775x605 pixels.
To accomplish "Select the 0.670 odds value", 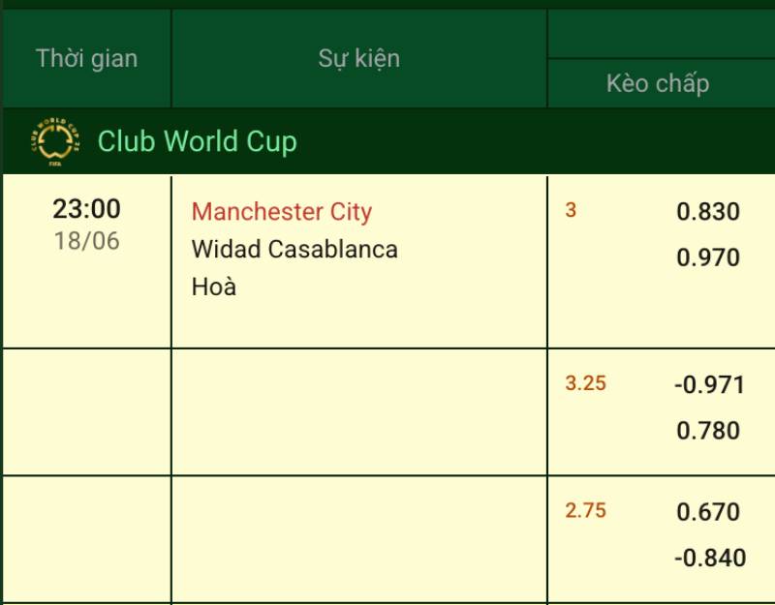I will 708,511.
